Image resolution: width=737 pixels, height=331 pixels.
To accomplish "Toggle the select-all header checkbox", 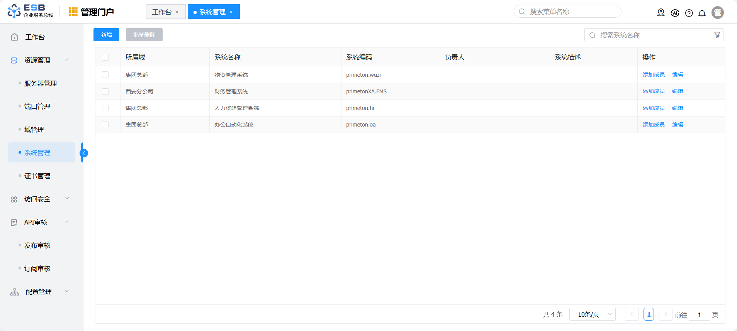I will click(105, 57).
